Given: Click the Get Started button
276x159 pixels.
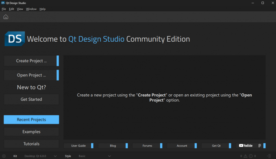Looking at the screenshot, I should (31, 99).
